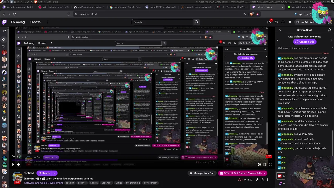The image size is (334, 188).
Task: Enter fullscreen on the video player
Action: pos(271,164)
